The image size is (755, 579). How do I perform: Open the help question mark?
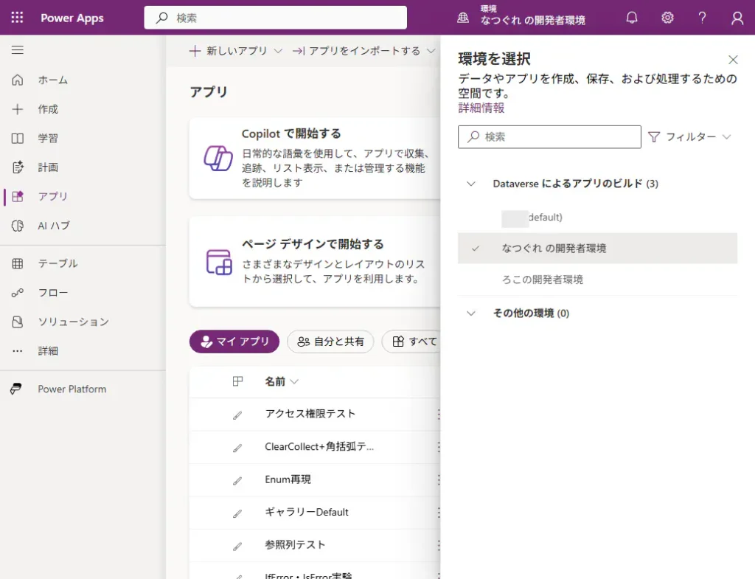click(x=702, y=18)
